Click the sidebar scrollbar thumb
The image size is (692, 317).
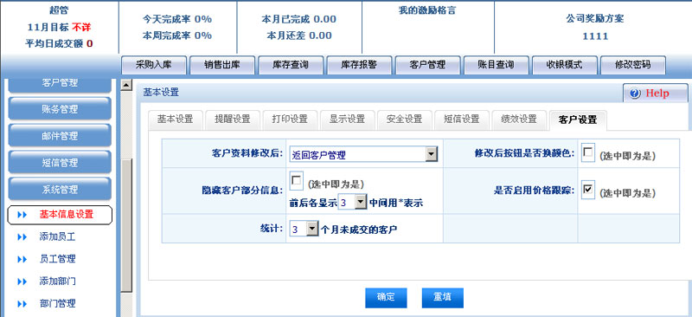[x=126, y=225]
